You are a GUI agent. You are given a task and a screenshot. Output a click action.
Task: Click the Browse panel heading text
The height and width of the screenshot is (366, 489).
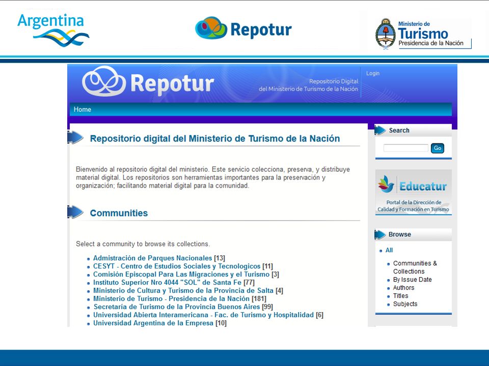[x=399, y=234]
